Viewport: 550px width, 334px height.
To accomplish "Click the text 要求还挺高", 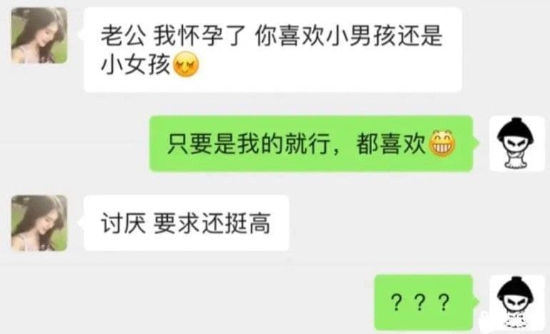I will point(212,223).
